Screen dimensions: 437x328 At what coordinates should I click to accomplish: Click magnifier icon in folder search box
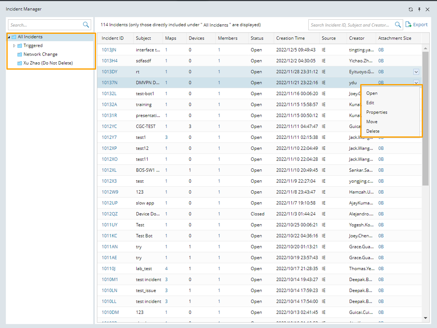coord(86,25)
